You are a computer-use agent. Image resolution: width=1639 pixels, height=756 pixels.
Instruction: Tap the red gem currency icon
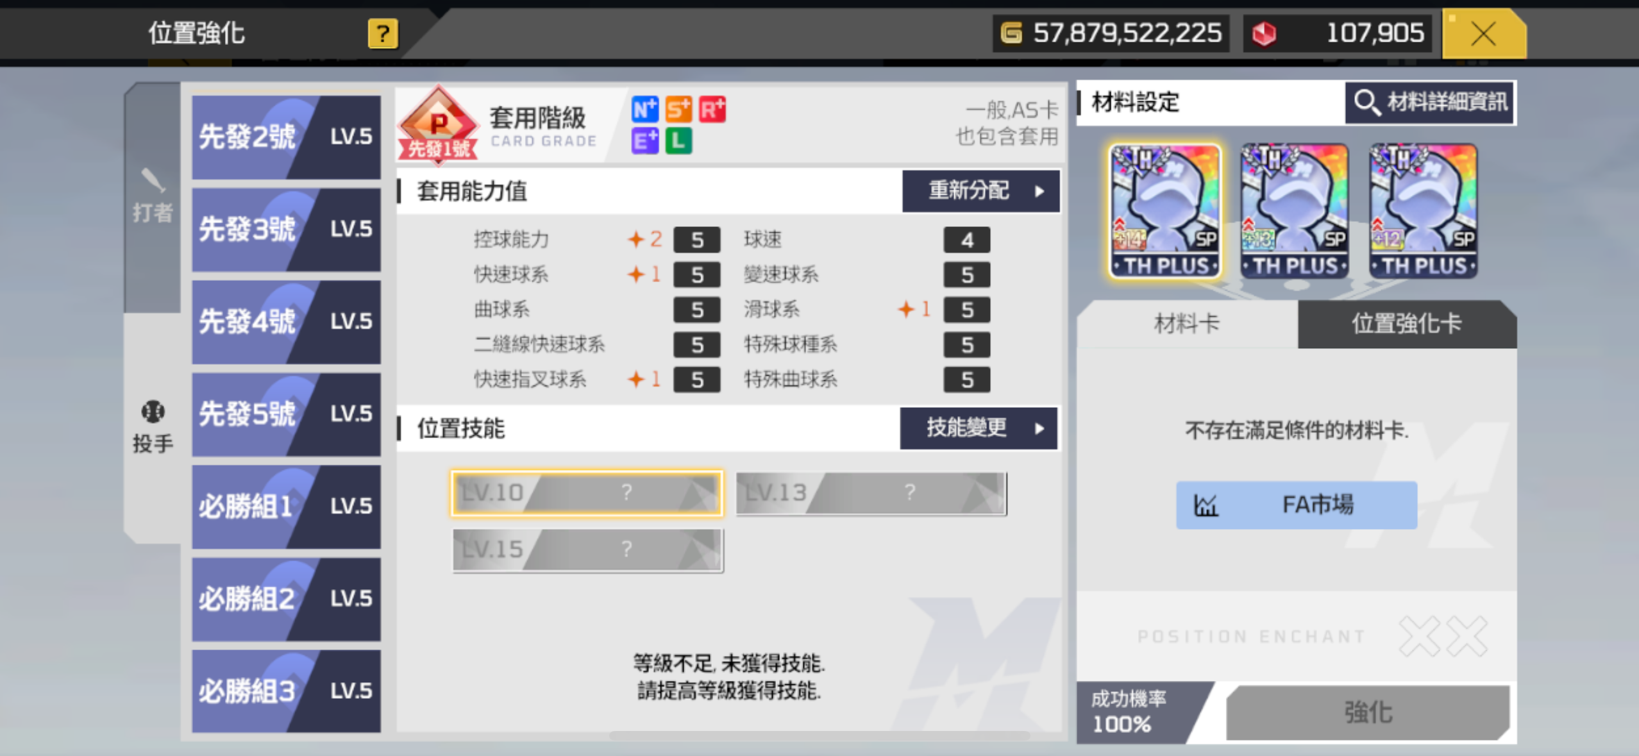point(1264,33)
